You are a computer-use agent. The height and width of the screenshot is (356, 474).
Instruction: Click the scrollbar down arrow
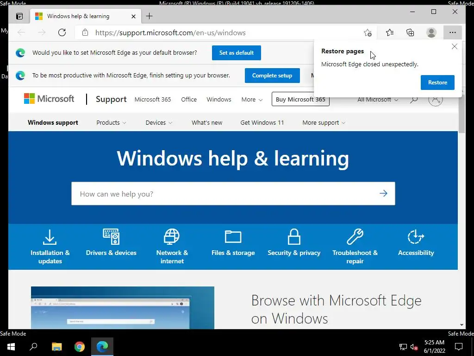(462, 325)
